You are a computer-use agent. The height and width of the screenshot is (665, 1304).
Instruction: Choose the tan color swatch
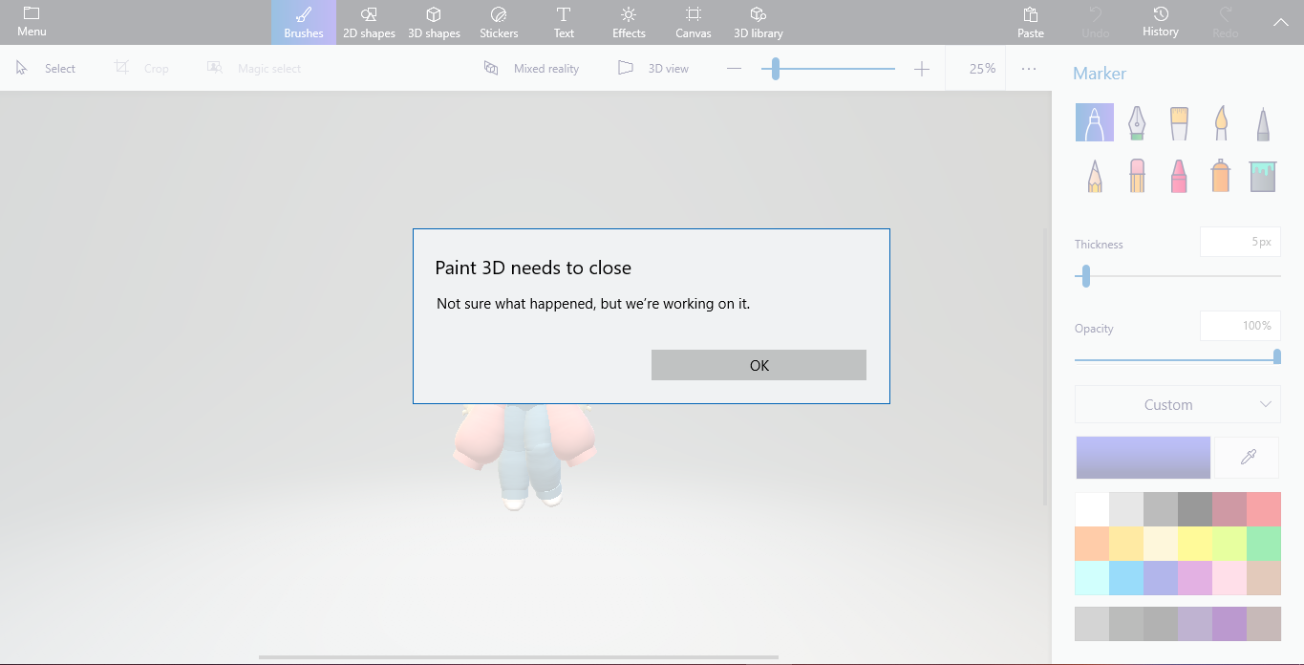click(1264, 578)
